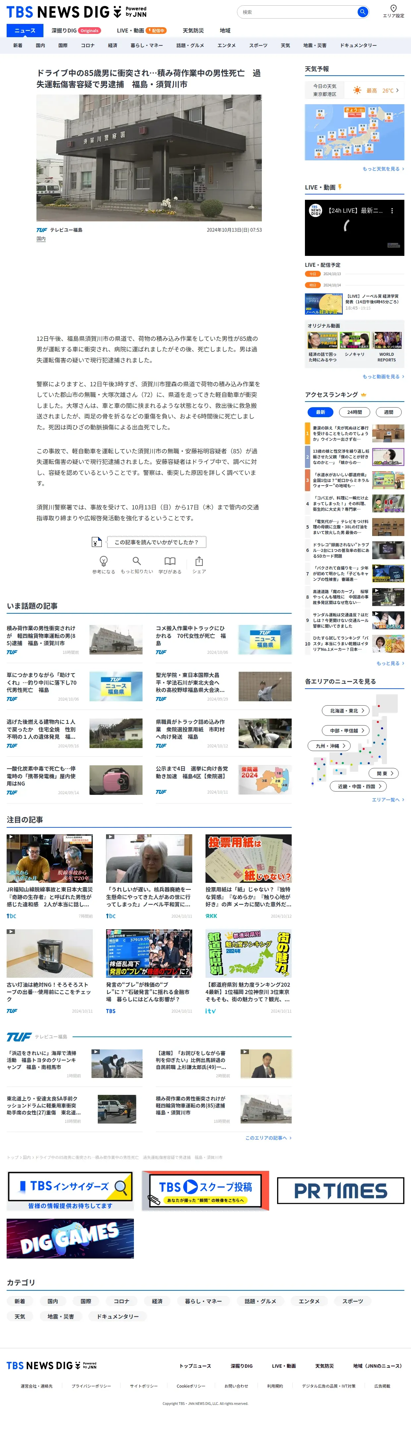411x1450 pixels.
Task: Switch to 天気防災 tab
Action: coord(193,31)
